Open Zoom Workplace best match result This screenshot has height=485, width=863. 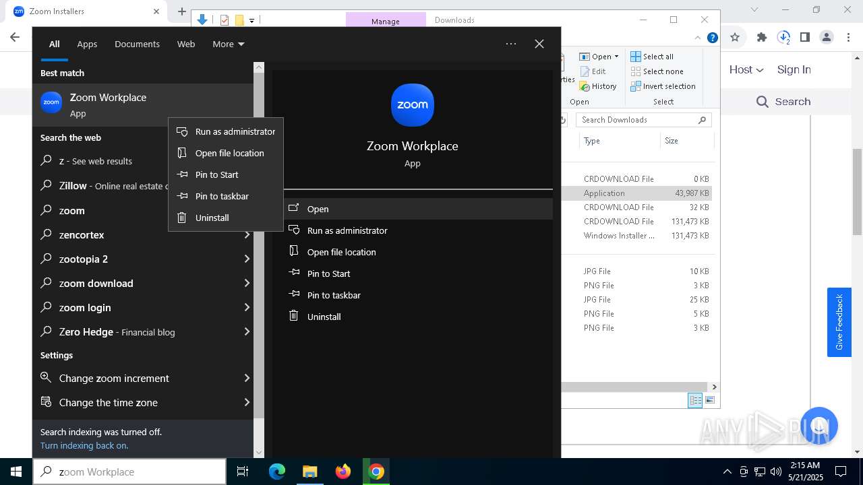[x=143, y=104]
